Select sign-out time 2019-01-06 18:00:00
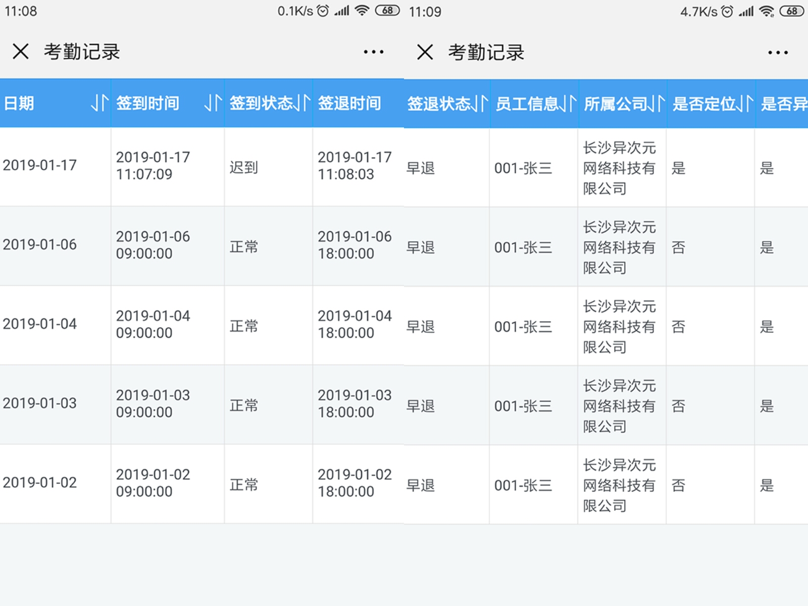 coord(355,245)
